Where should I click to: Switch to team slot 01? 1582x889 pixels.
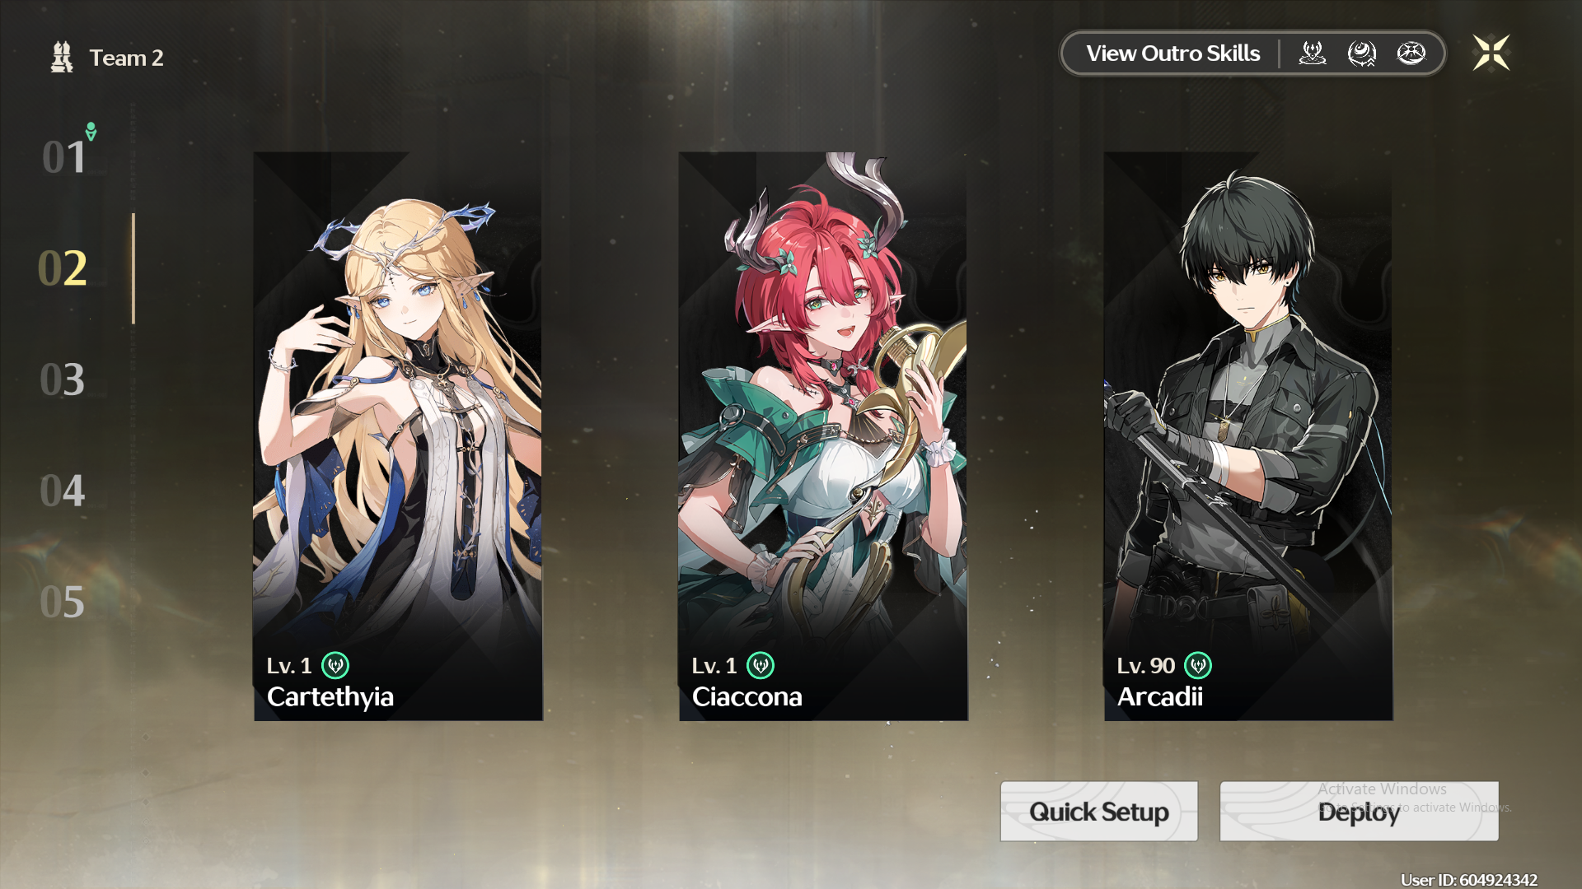[64, 157]
